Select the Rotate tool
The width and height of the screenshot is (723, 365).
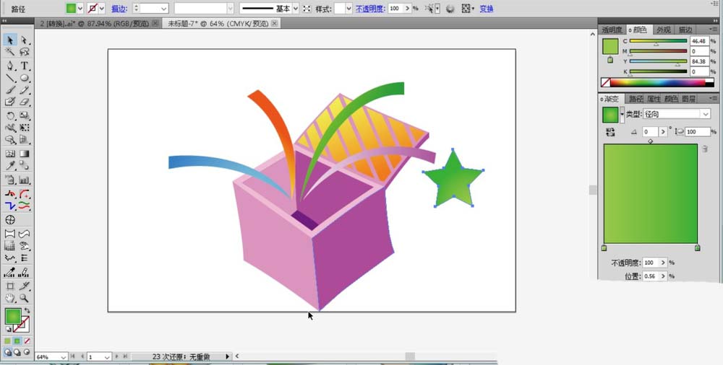[x=10, y=115]
